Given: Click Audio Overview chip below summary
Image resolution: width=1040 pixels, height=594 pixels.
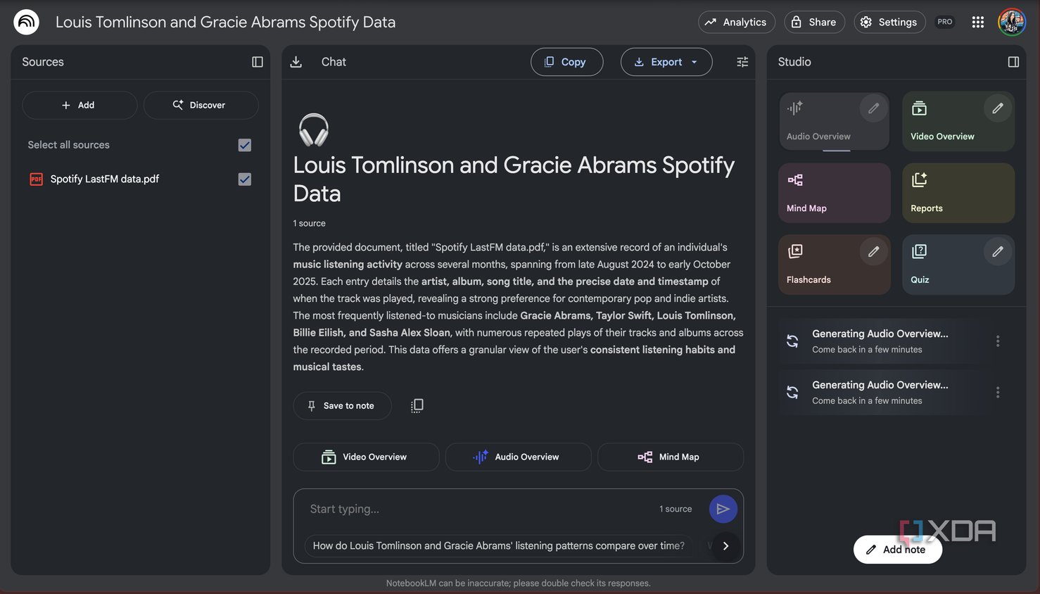Looking at the screenshot, I should click(518, 457).
